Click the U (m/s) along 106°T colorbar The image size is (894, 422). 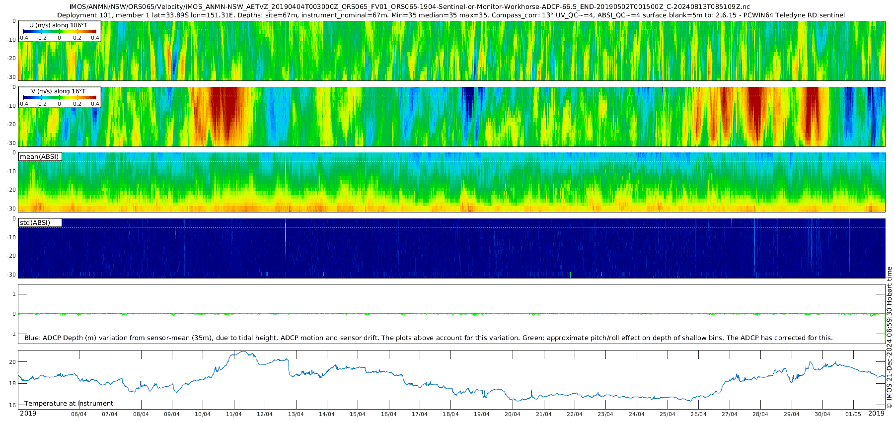(x=59, y=31)
